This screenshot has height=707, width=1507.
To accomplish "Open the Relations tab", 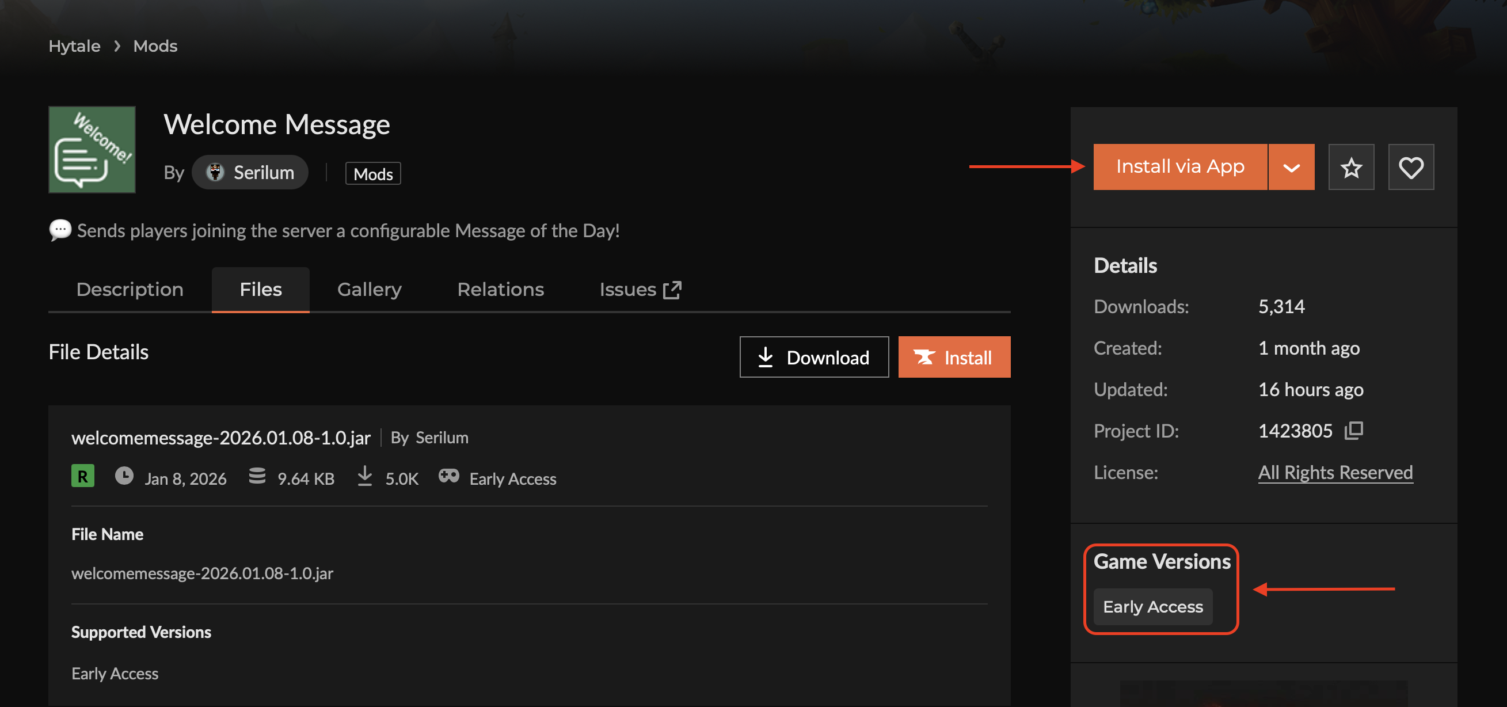I will (x=500, y=290).
